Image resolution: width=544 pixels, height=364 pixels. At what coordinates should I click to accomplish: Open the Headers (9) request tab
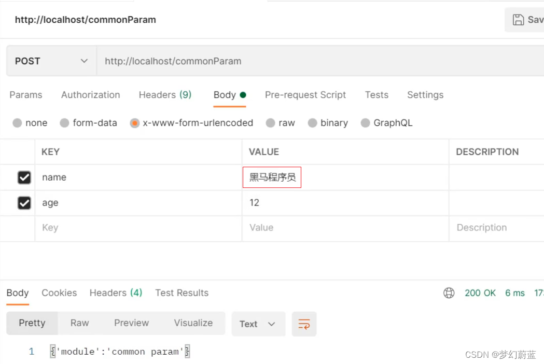165,95
